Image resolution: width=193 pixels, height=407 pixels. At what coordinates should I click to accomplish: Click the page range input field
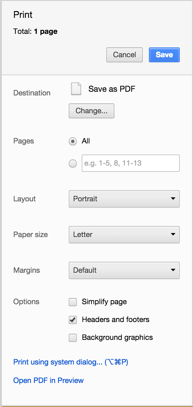click(x=130, y=163)
